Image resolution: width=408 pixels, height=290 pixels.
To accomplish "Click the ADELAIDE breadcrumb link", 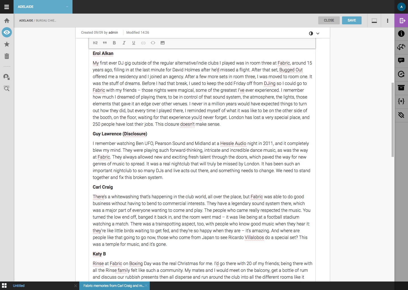I will (26, 21).
